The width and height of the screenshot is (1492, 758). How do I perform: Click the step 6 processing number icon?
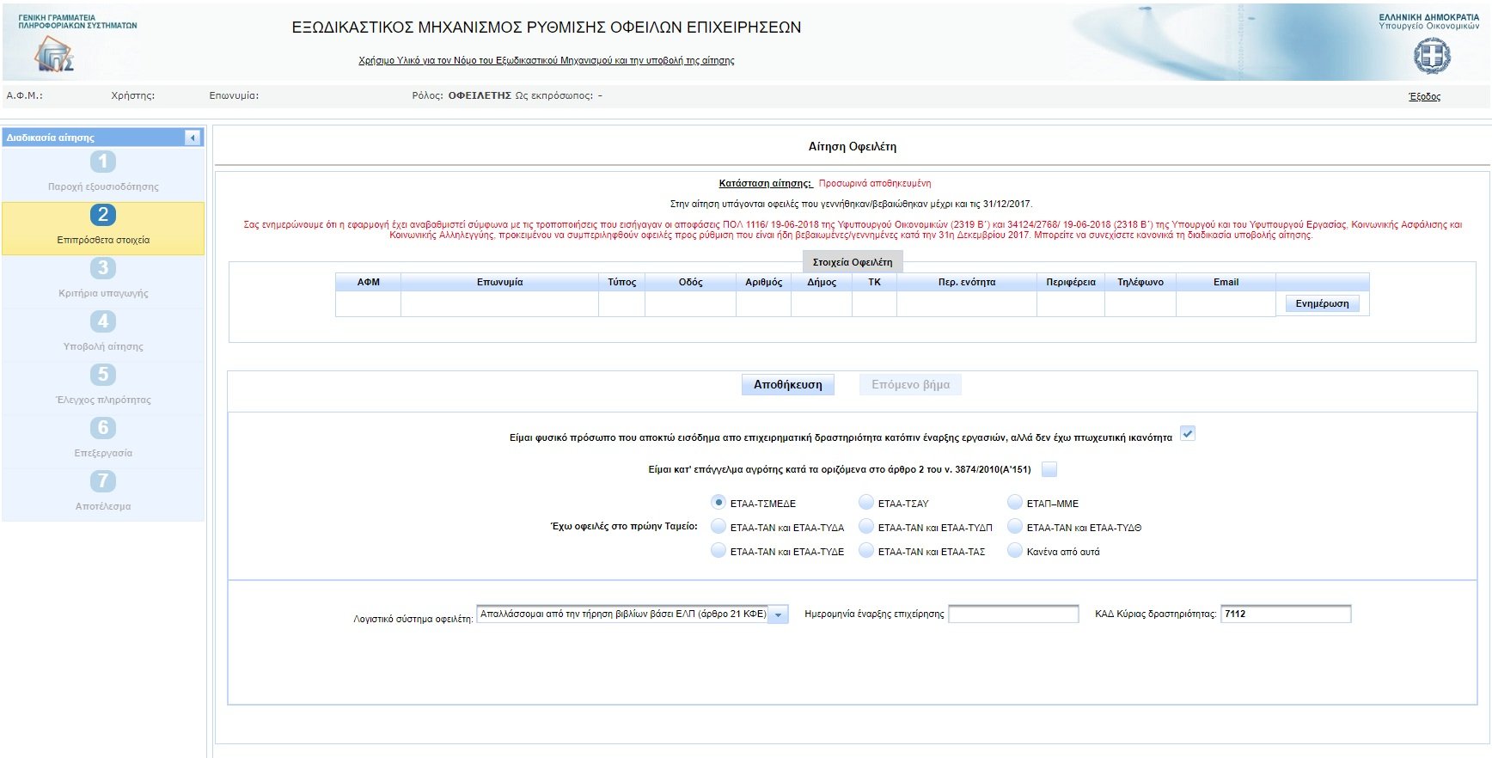click(103, 428)
